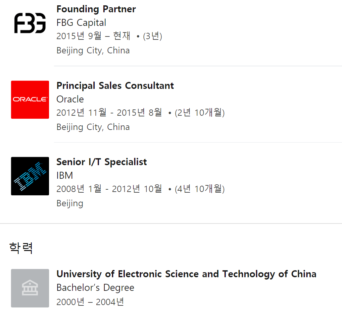
Task: Open the Founding Partner position title
Action: pyautogui.click(x=96, y=9)
